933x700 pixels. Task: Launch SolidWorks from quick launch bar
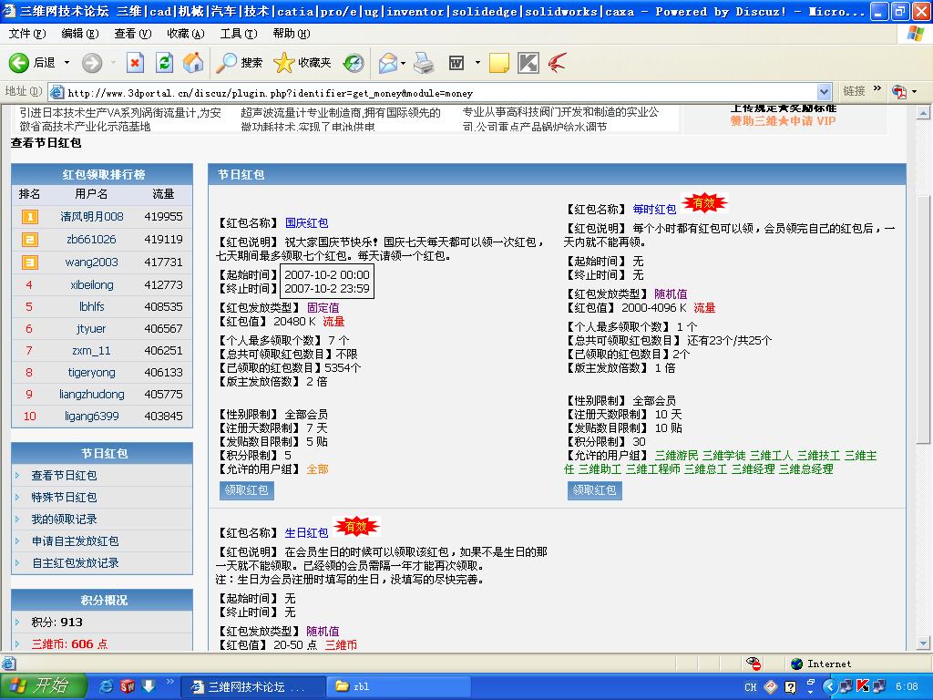pyautogui.click(x=128, y=686)
